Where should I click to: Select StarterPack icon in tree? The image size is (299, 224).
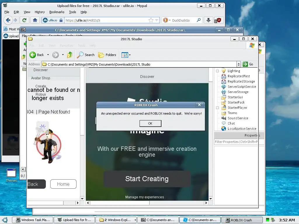click(x=223, y=102)
